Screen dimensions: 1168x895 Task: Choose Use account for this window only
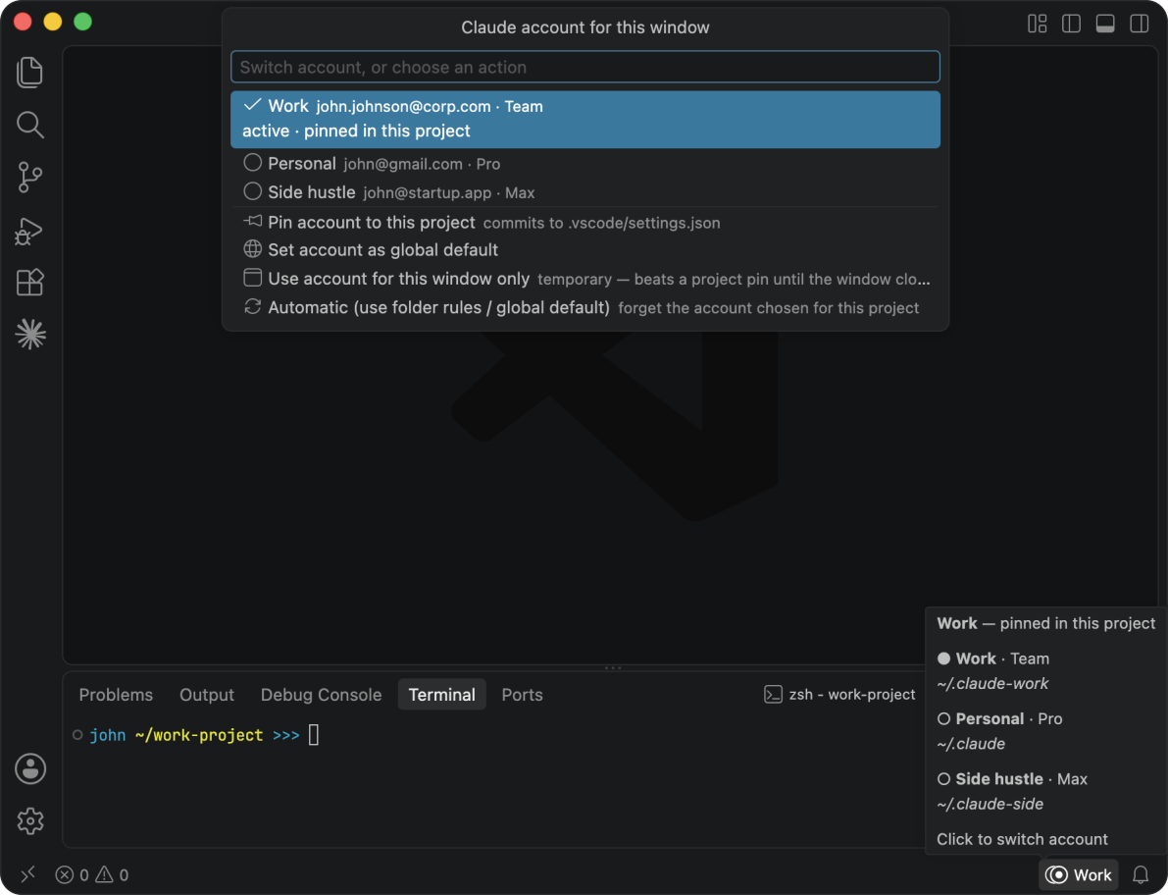click(x=585, y=279)
